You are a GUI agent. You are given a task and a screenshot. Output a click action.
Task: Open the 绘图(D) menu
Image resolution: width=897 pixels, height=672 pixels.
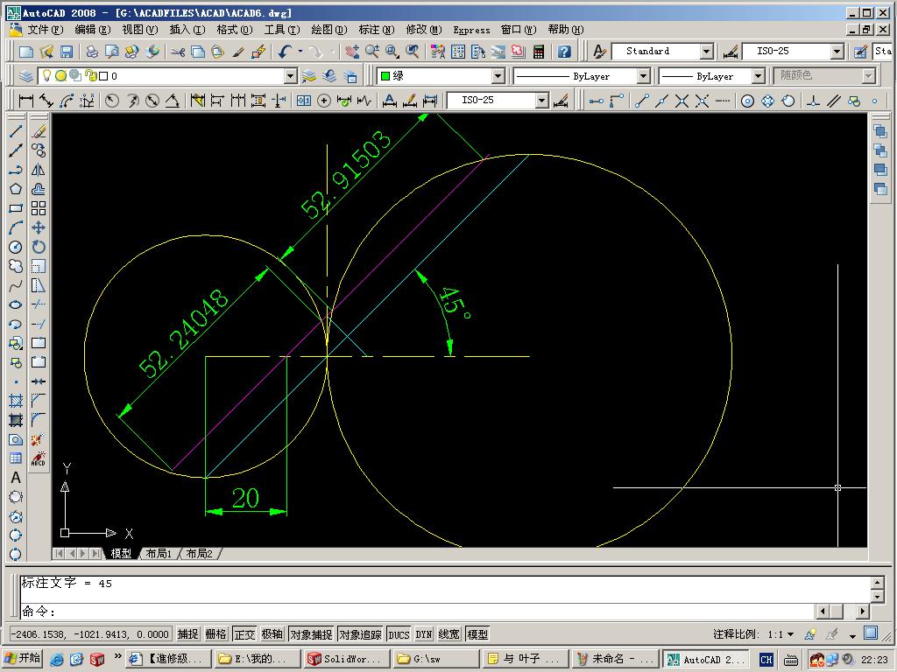pyautogui.click(x=329, y=30)
